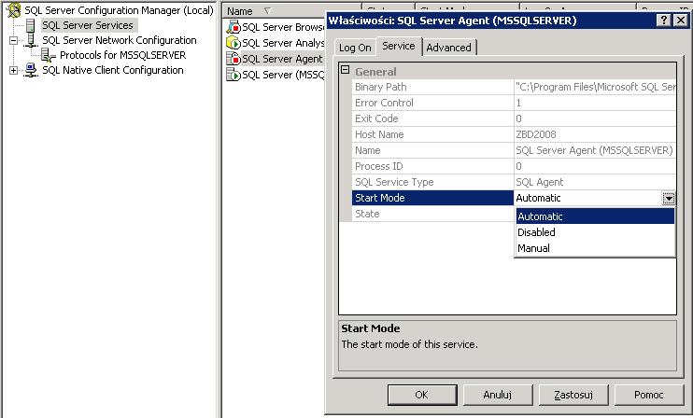Click the SQL Service Type property label
The height and width of the screenshot is (418, 693).
[x=394, y=182]
